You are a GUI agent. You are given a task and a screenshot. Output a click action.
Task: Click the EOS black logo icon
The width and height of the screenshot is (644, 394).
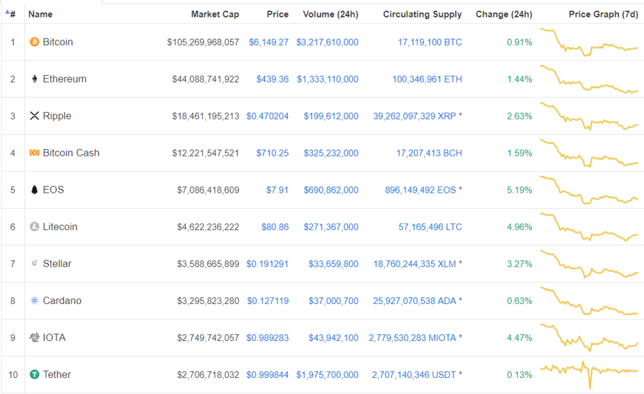(x=34, y=189)
